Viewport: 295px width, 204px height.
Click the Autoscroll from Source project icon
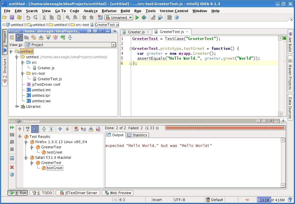click(48, 37)
